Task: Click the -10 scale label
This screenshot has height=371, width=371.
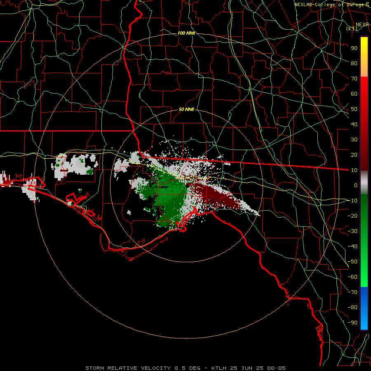Action: 352,201
